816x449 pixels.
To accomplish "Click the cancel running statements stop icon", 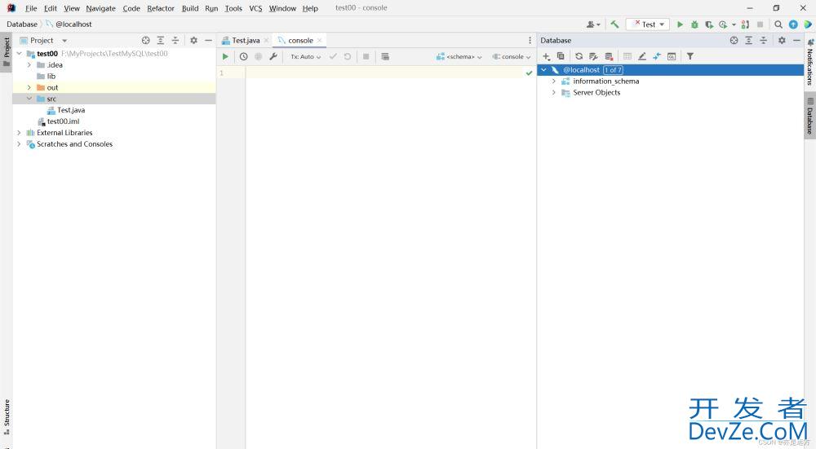I will click(366, 57).
